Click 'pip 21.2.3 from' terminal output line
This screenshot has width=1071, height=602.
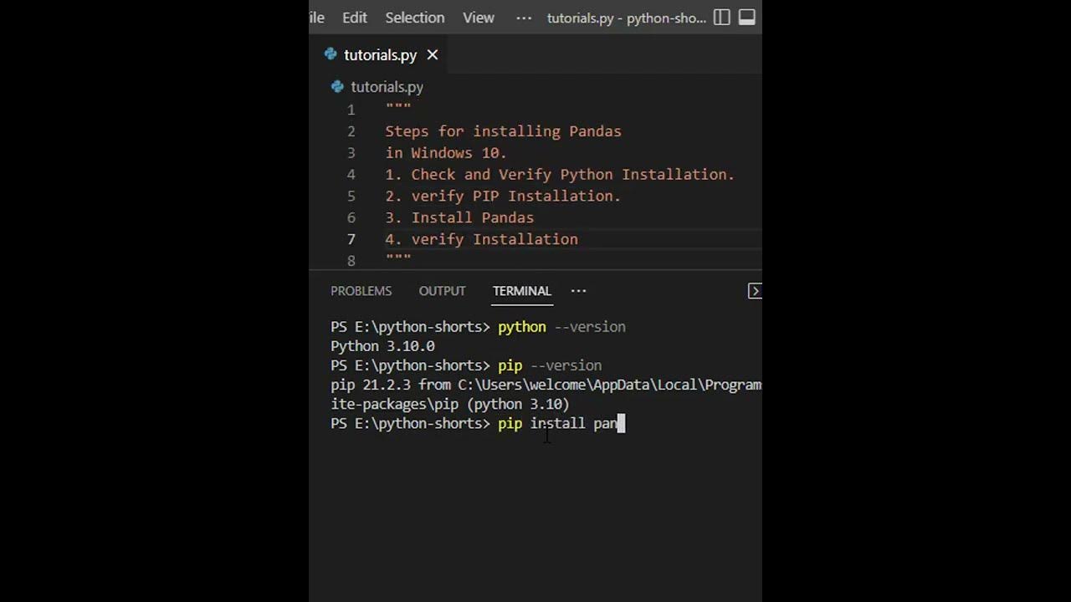click(546, 385)
